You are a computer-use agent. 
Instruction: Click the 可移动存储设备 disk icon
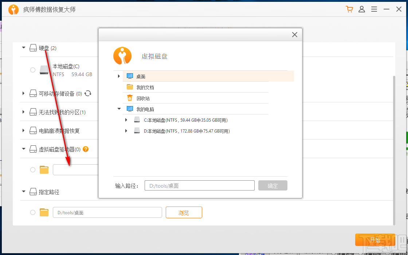tap(33, 93)
